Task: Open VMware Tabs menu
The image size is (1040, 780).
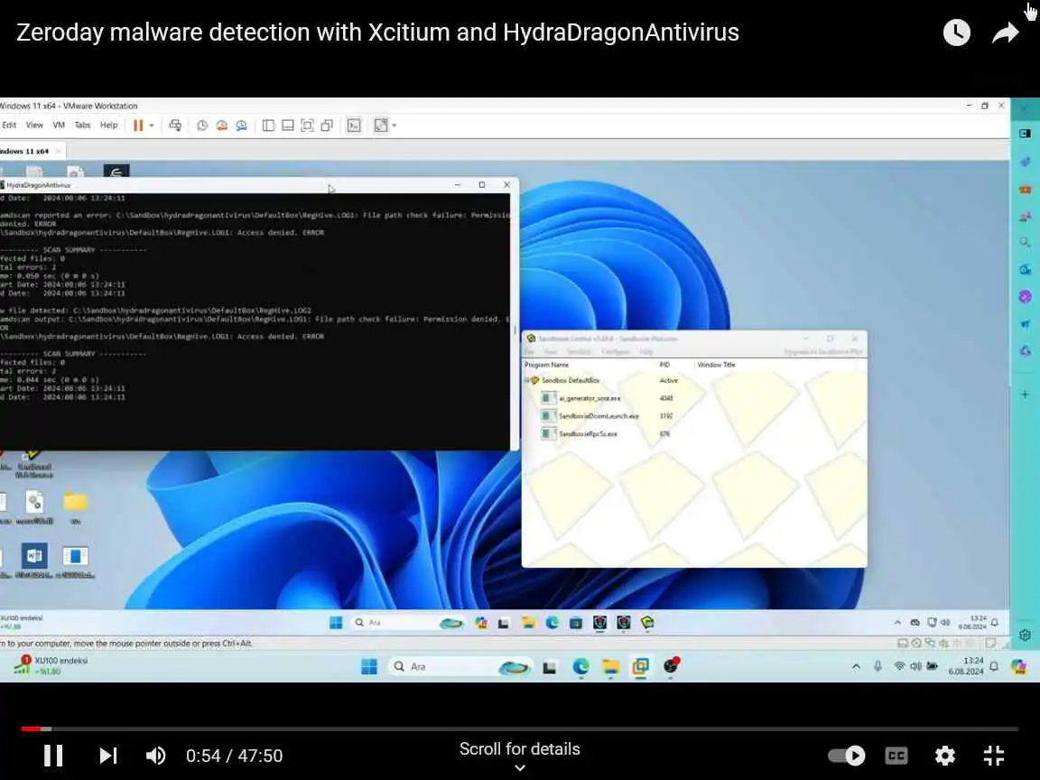Action: coord(82,125)
